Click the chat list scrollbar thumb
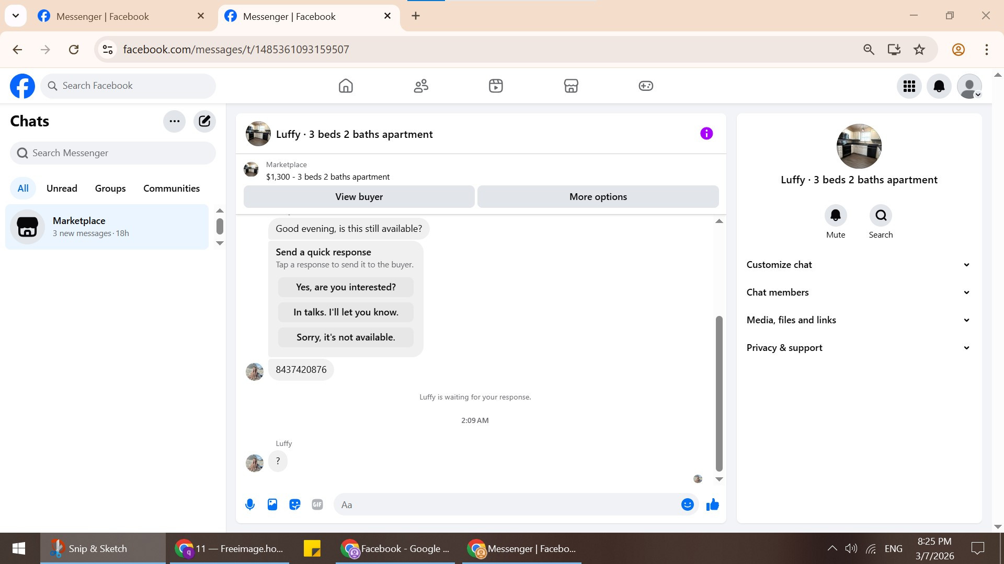1004x564 pixels. point(220,226)
